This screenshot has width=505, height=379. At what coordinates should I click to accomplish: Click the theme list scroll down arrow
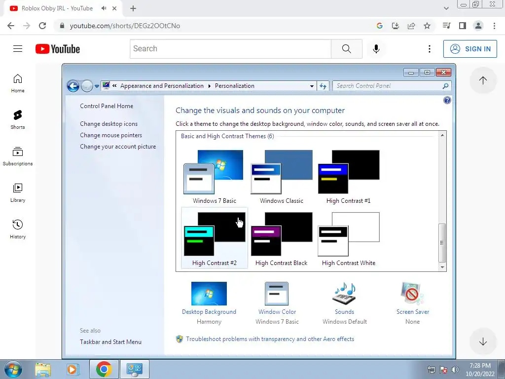442,267
